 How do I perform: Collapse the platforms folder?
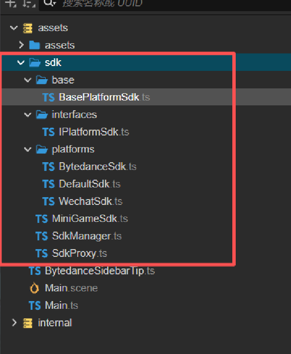click(28, 150)
